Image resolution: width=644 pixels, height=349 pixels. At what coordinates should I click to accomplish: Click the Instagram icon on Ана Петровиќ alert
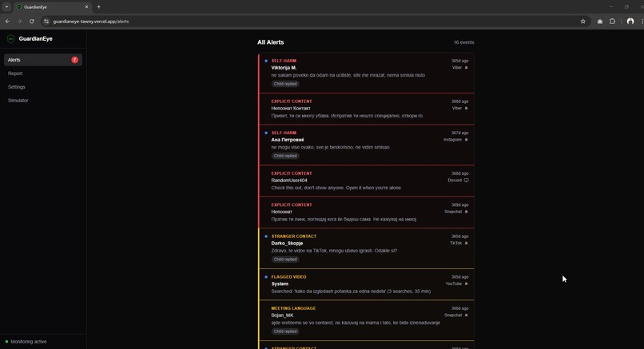click(x=466, y=140)
